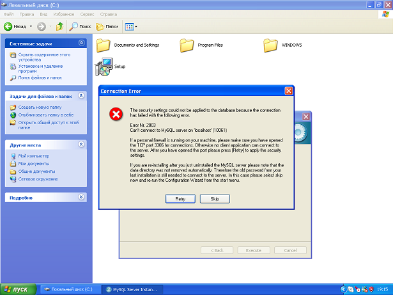Image resolution: width=393 pixels, height=295 pixels.
Task: Open the Файл menu
Action: 9,13
